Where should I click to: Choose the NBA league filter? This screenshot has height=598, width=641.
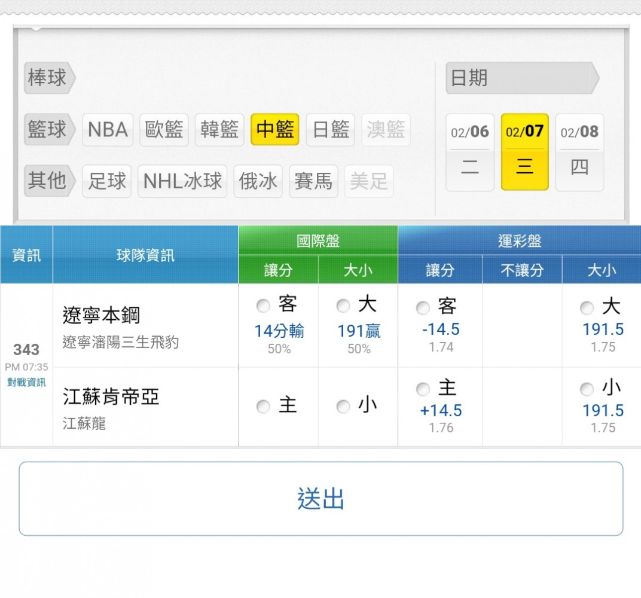(108, 130)
